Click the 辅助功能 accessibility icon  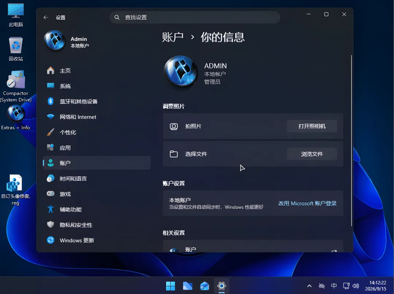[50, 209]
